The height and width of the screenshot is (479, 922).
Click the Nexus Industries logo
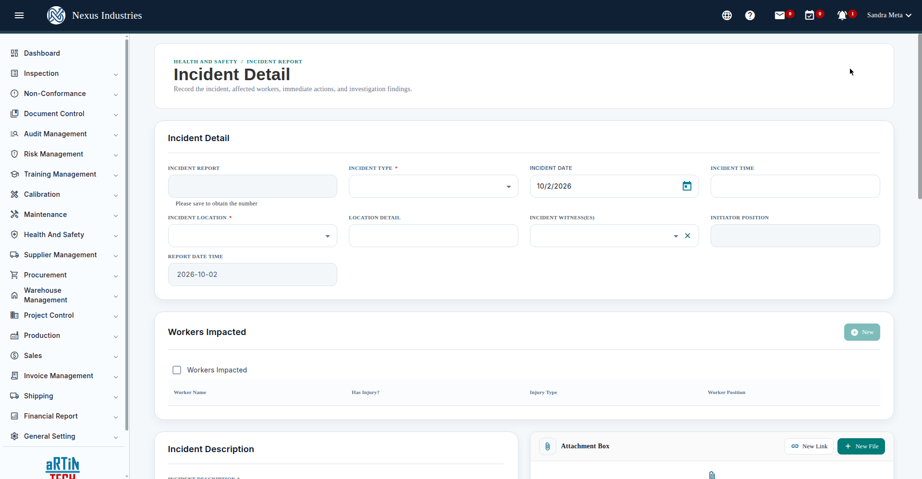[x=56, y=15]
